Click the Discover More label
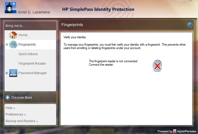Screen dimensions: 198x134 coord(22,98)
